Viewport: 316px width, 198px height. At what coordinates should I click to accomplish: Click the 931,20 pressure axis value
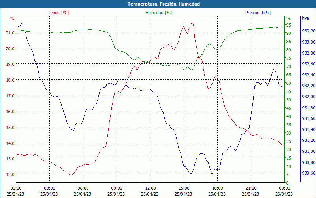tap(308, 140)
